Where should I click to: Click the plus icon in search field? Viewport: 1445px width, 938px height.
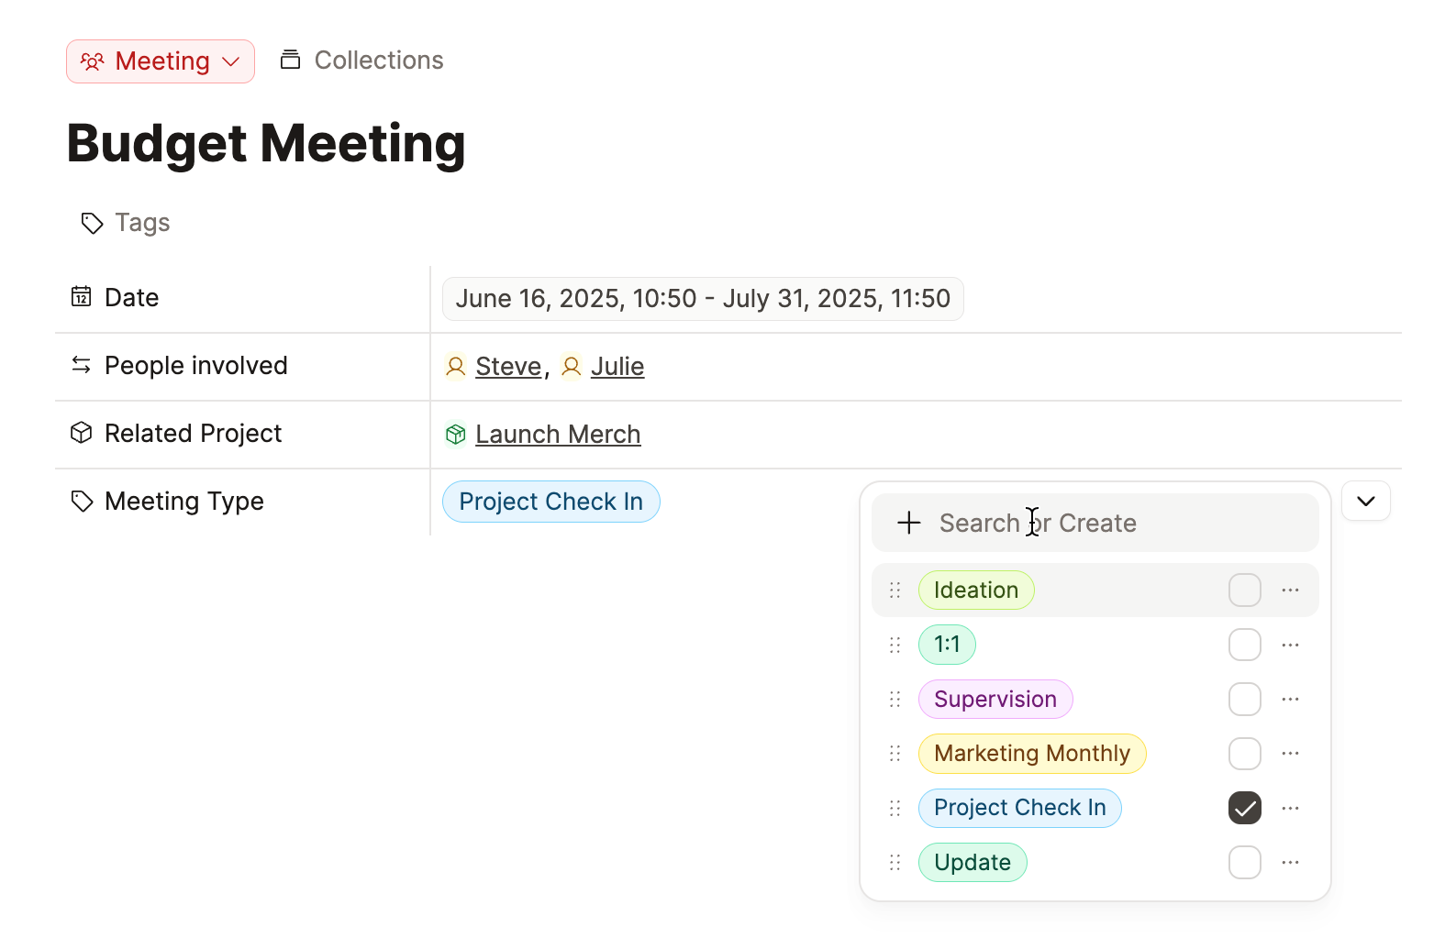[908, 523]
